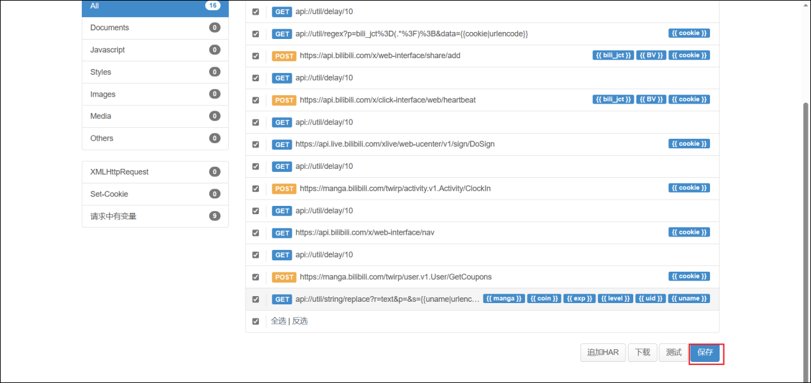Click the 保存 save button
The height and width of the screenshot is (383, 811).
[705, 353]
